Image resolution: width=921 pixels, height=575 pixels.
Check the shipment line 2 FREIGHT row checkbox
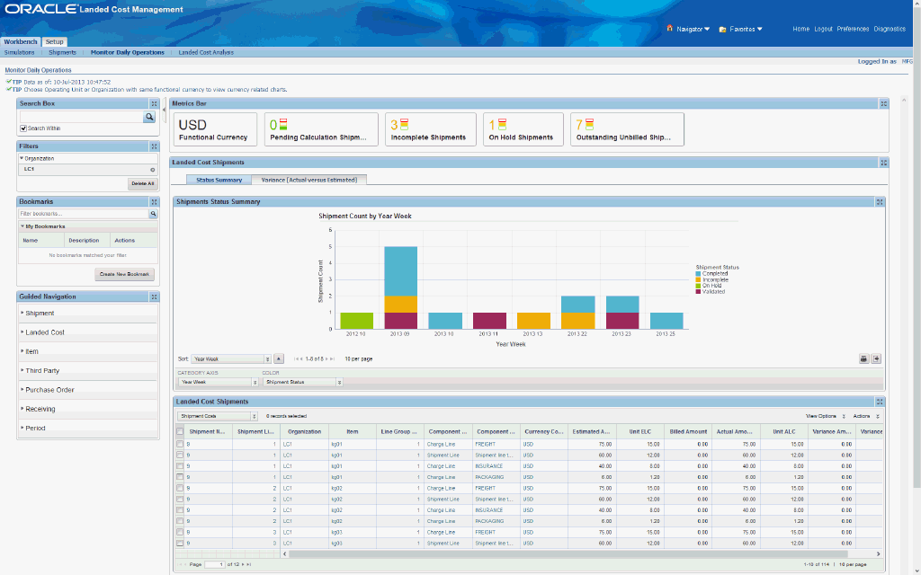click(x=180, y=488)
